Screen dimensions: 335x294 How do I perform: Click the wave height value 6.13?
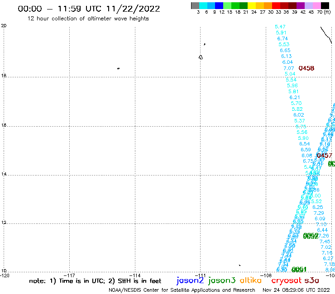[286, 56]
